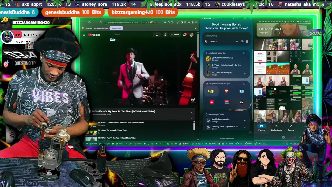Open three-dot options in YouTube playlist panel
The image size is (332, 187).
tap(192, 118)
